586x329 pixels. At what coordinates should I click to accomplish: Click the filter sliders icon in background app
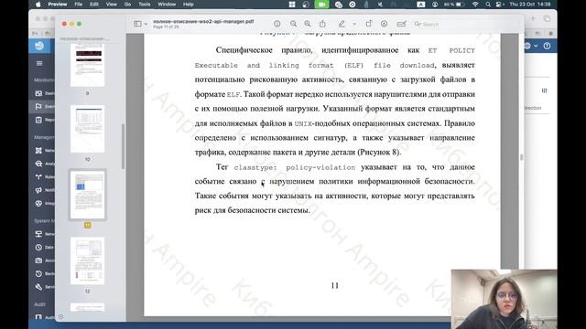(x=545, y=90)
